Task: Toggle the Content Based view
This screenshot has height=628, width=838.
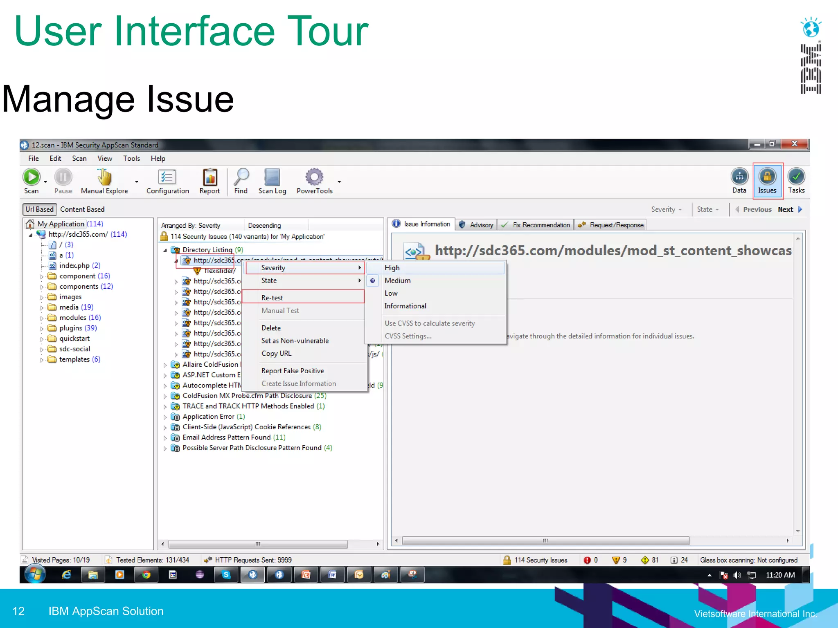Action: click(82, 209)
